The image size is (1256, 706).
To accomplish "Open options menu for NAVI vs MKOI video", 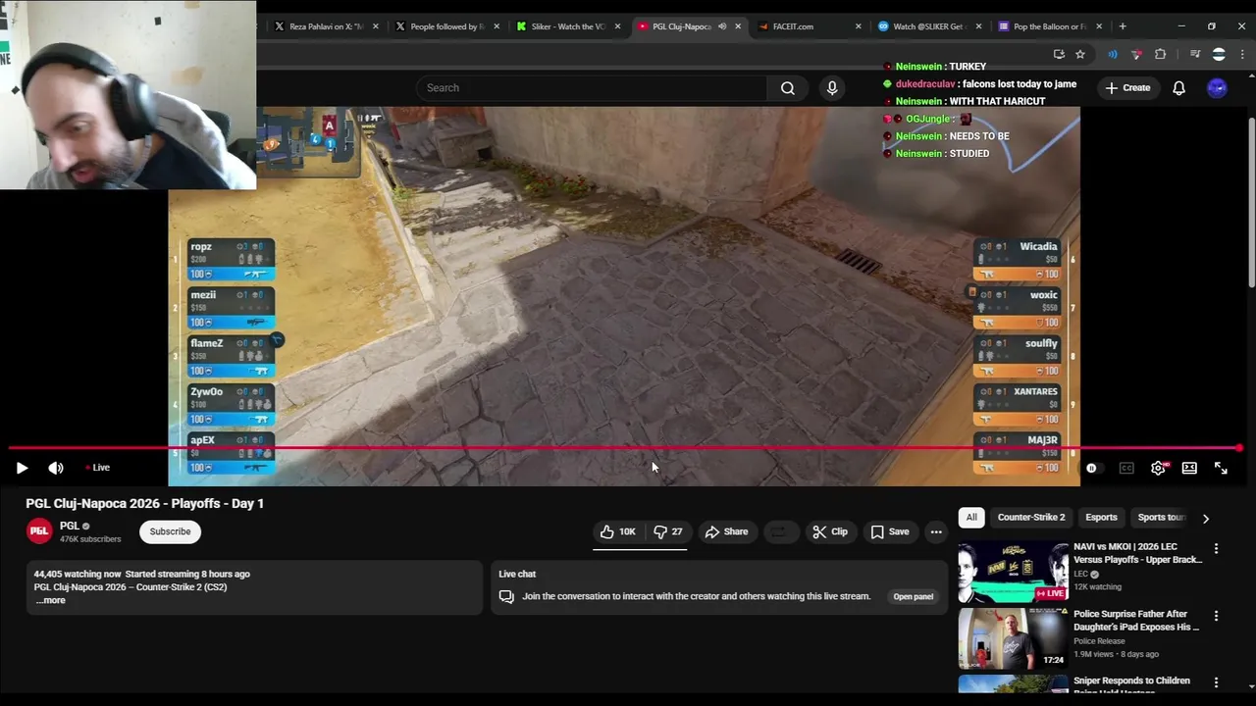I will [x=1216, y=549].
